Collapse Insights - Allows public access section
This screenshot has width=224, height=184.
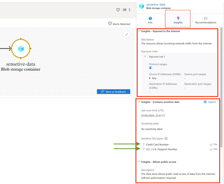139,162
